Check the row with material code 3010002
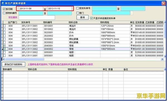Image resolution: width=167 pixels, height=101 pixels. [x=4, y=29]
